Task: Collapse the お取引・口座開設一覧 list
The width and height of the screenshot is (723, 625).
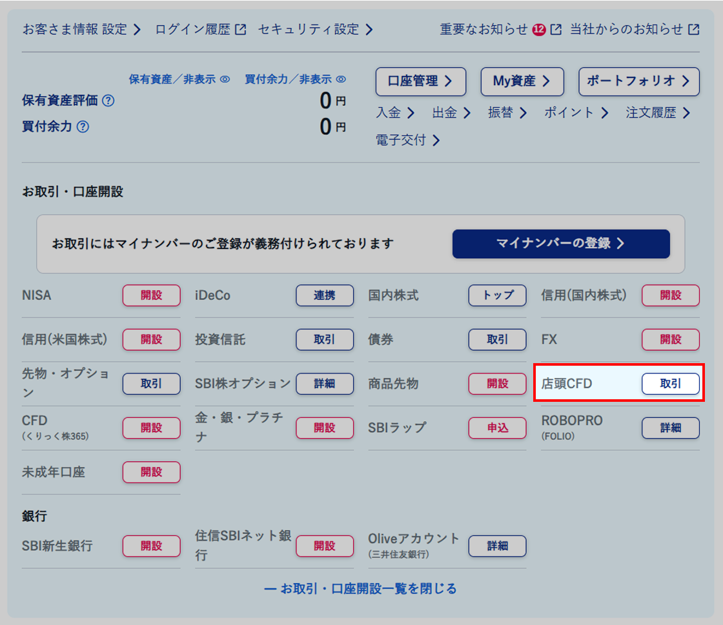Action: click(x=361, y=588)
